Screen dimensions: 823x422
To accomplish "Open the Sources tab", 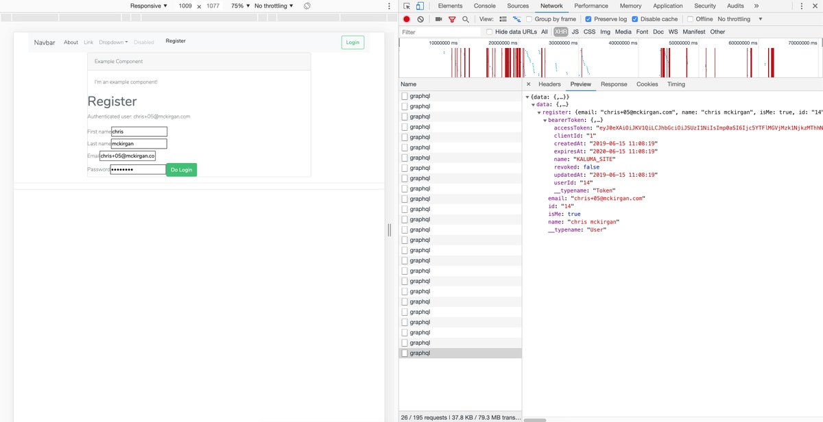I will pos(518,5).
